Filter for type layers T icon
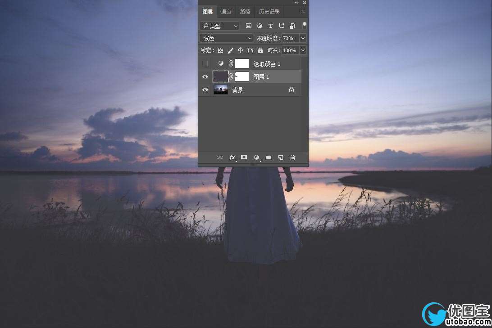The height and width of the screenshot is (328, 492). click(270, 26)
